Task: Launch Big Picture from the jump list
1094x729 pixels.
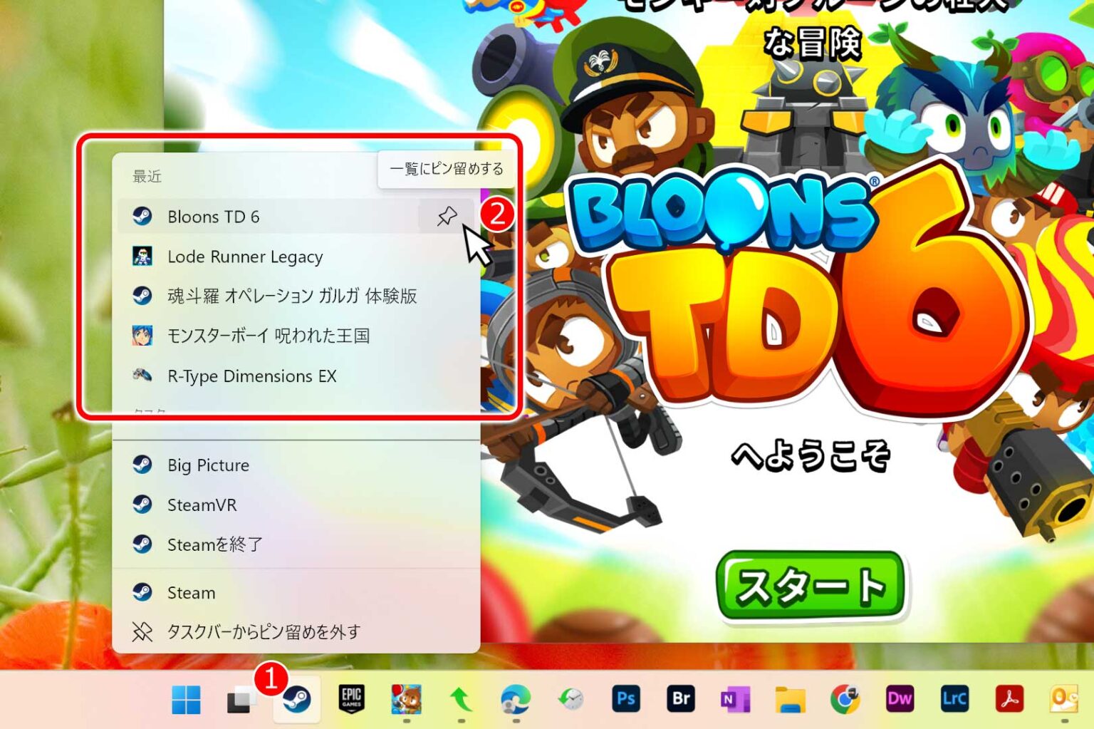Action: click(x=207, y=465)
